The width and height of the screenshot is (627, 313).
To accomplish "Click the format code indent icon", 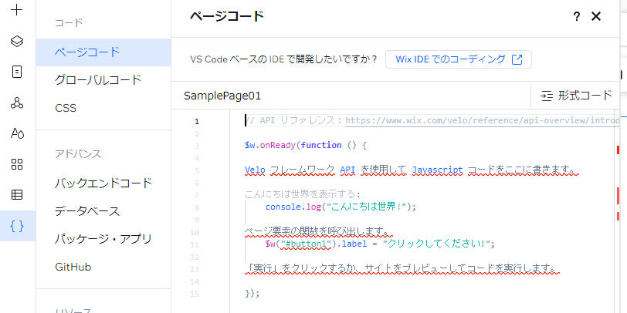I will coord(546,96).
